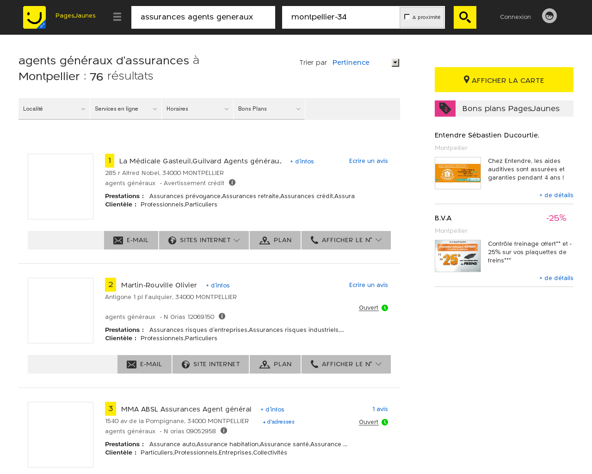Click the PagesJaunes text link
This screenshot has height=474, width=592.
pos(75,15)
